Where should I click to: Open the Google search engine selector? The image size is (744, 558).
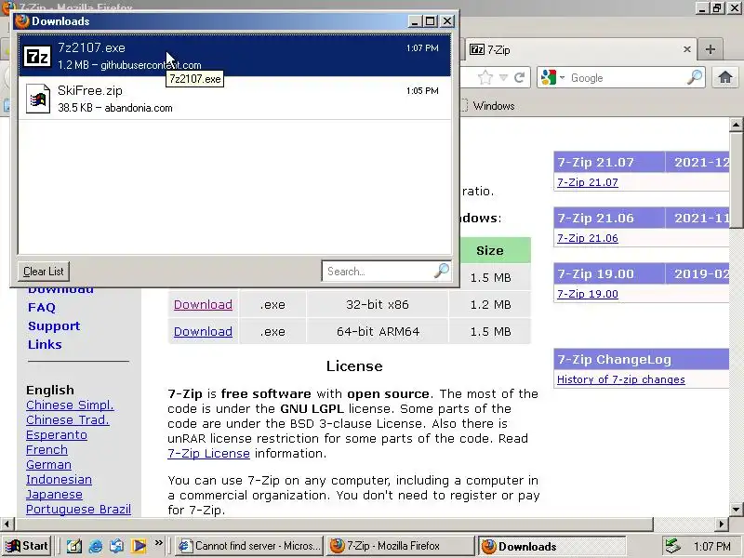coord(552,77)
